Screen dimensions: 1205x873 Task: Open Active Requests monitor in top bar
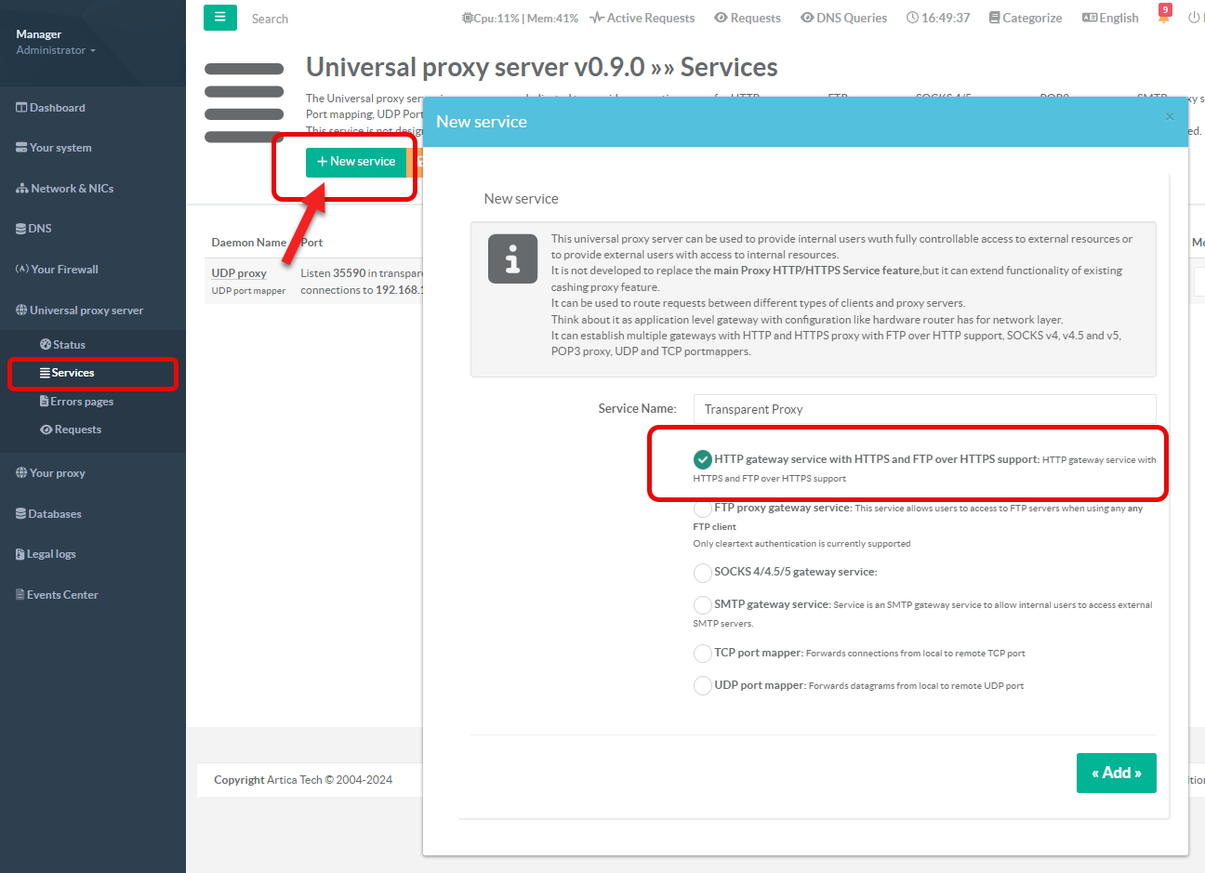click(642, 18)
